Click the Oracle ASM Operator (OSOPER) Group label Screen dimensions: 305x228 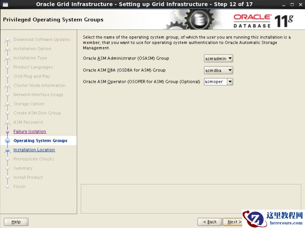click(141, 82)
